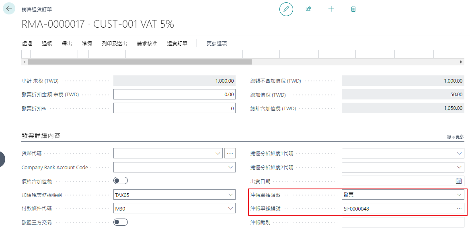Screen dimensions: 470x237
Task: Collapse the 發票詳細內容 section header
Action: [41, 136]
